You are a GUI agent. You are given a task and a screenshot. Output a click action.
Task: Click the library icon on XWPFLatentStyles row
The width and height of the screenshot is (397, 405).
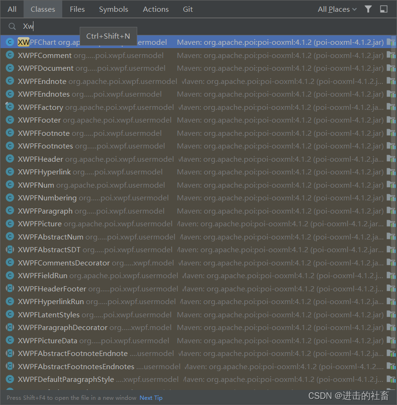coord(391,314)
